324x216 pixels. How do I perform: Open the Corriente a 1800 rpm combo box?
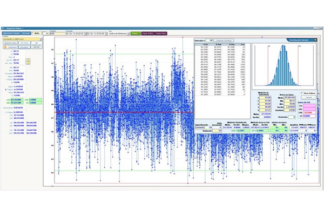[21, 38]
